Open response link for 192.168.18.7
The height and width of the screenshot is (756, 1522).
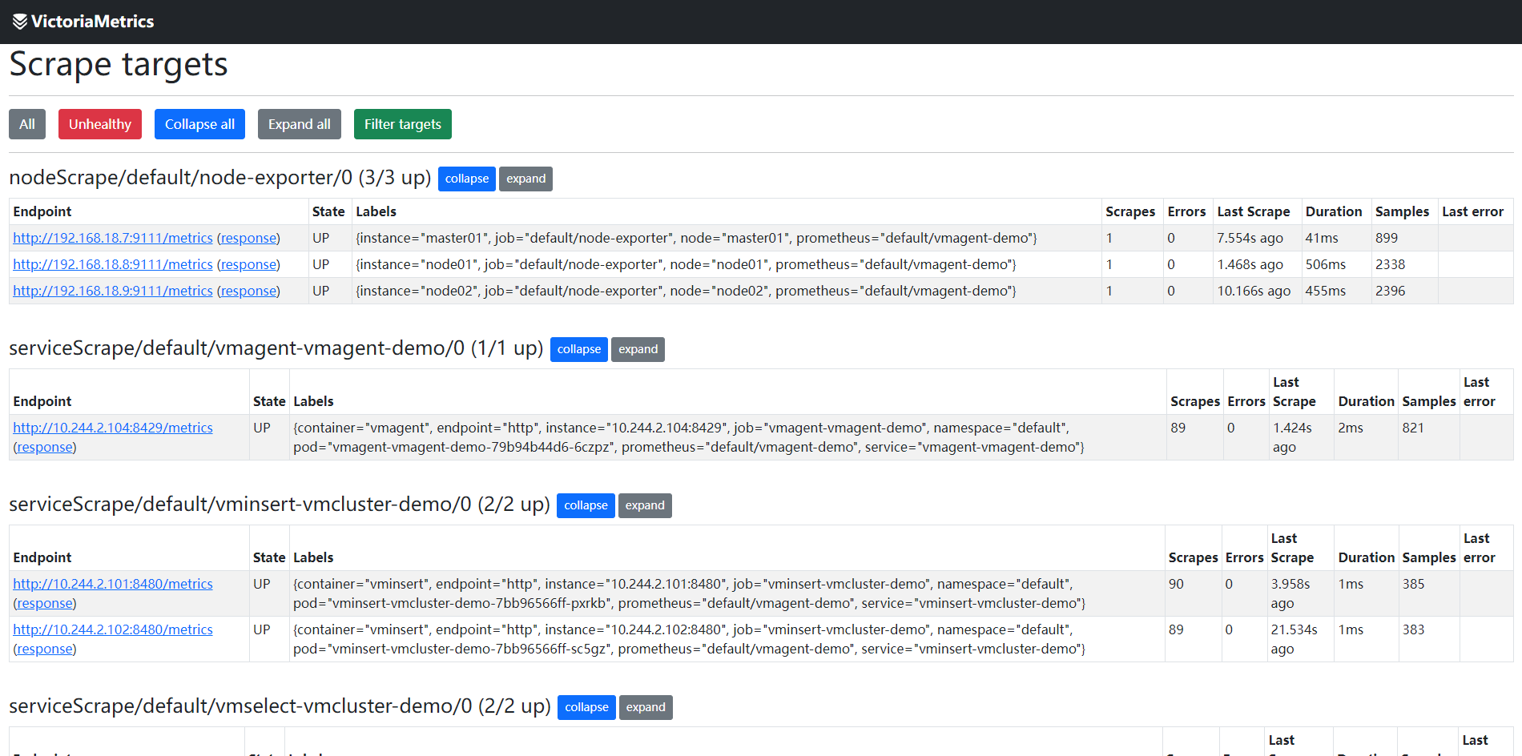(248, 238)
